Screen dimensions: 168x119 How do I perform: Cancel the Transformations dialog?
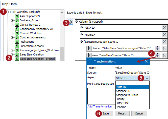(139, 113)
